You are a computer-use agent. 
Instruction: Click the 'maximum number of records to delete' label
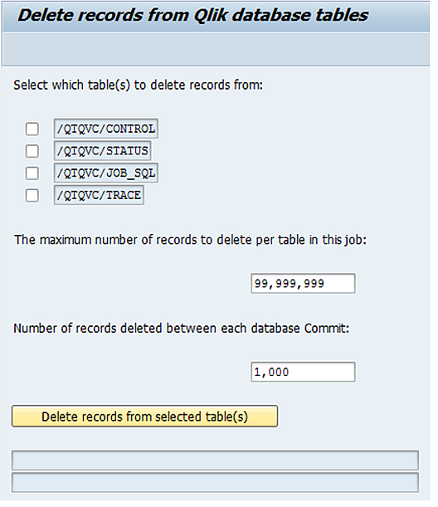point(191,241)
